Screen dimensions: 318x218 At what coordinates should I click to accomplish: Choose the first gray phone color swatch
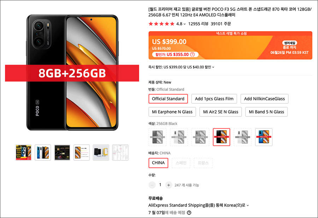click(x=157, y=137)
